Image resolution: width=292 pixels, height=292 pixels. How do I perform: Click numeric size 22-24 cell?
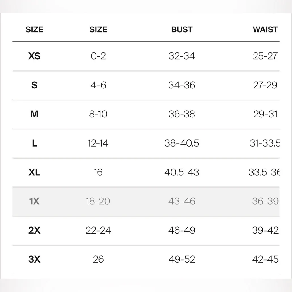(98, 230)
